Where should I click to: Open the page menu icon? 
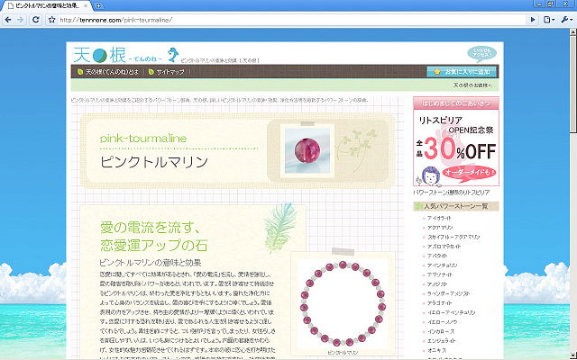(550, 20)
